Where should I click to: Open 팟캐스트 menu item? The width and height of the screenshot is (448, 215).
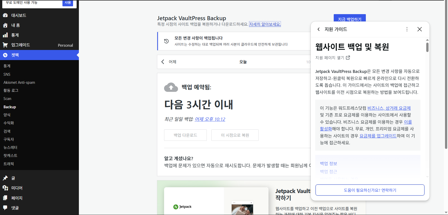pos(10,155)
